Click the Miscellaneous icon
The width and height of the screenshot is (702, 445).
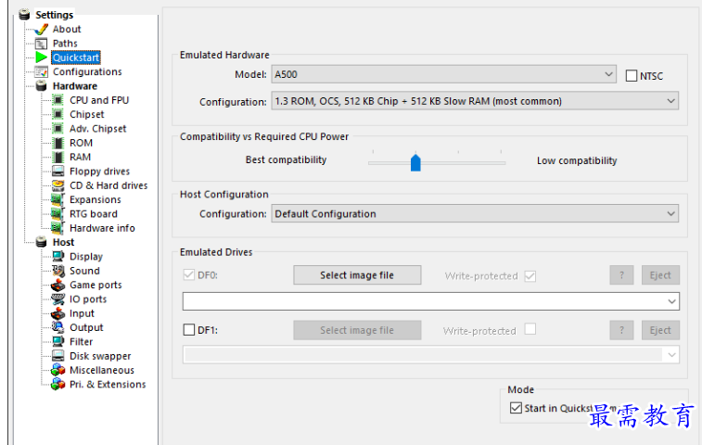pyautogui.click(x=57, y=370)
